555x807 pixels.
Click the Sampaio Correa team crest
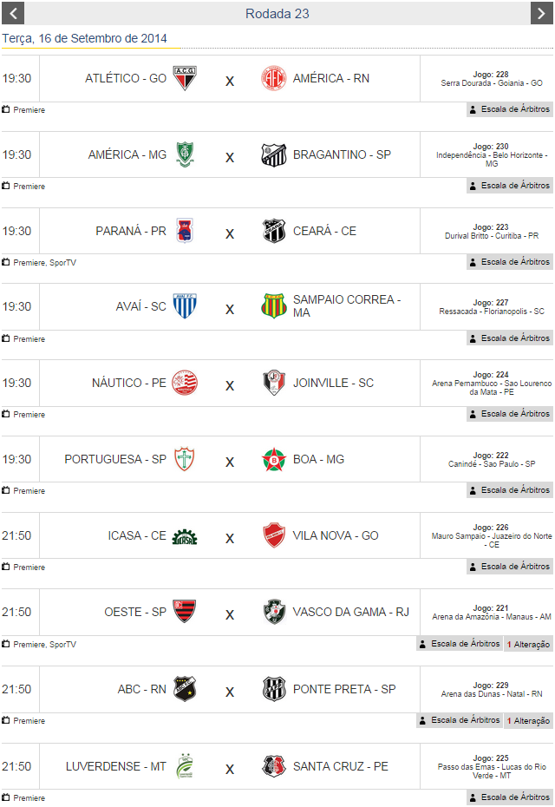[x=274, y=306]
